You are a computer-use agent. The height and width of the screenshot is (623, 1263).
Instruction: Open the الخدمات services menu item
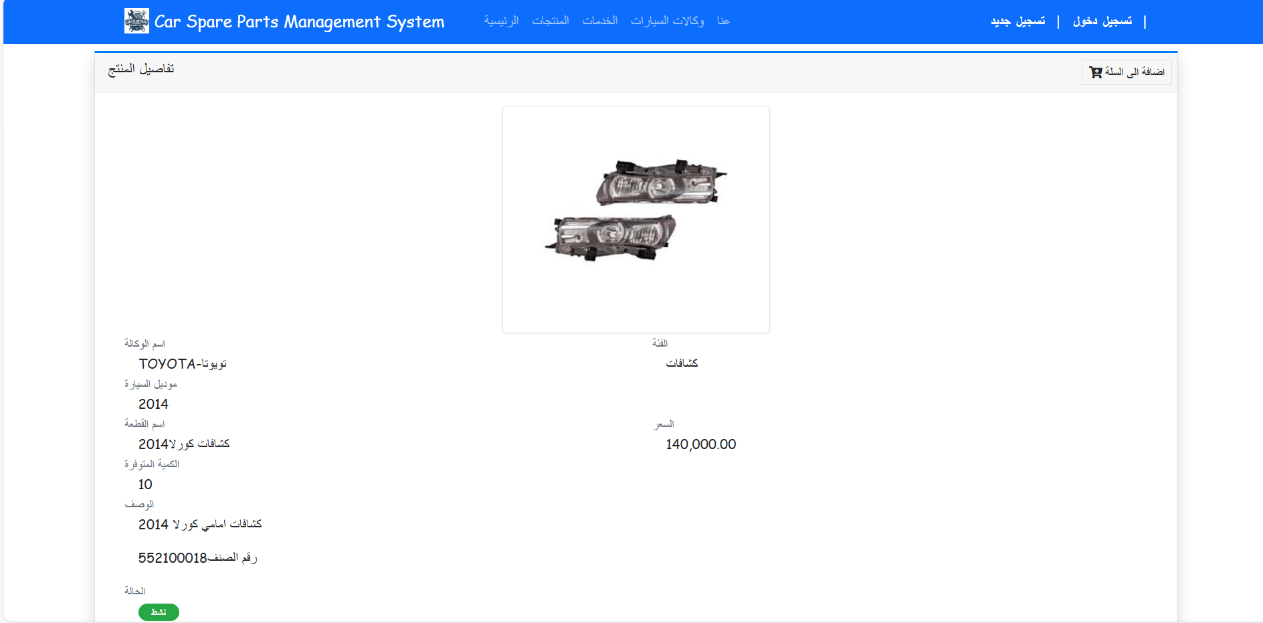click(x=599, y=21)
